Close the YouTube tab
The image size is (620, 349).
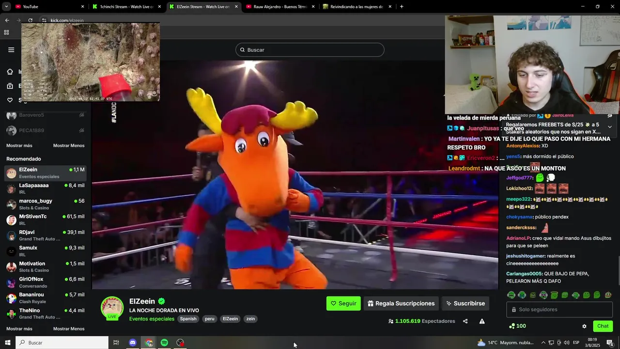(82, 7)
